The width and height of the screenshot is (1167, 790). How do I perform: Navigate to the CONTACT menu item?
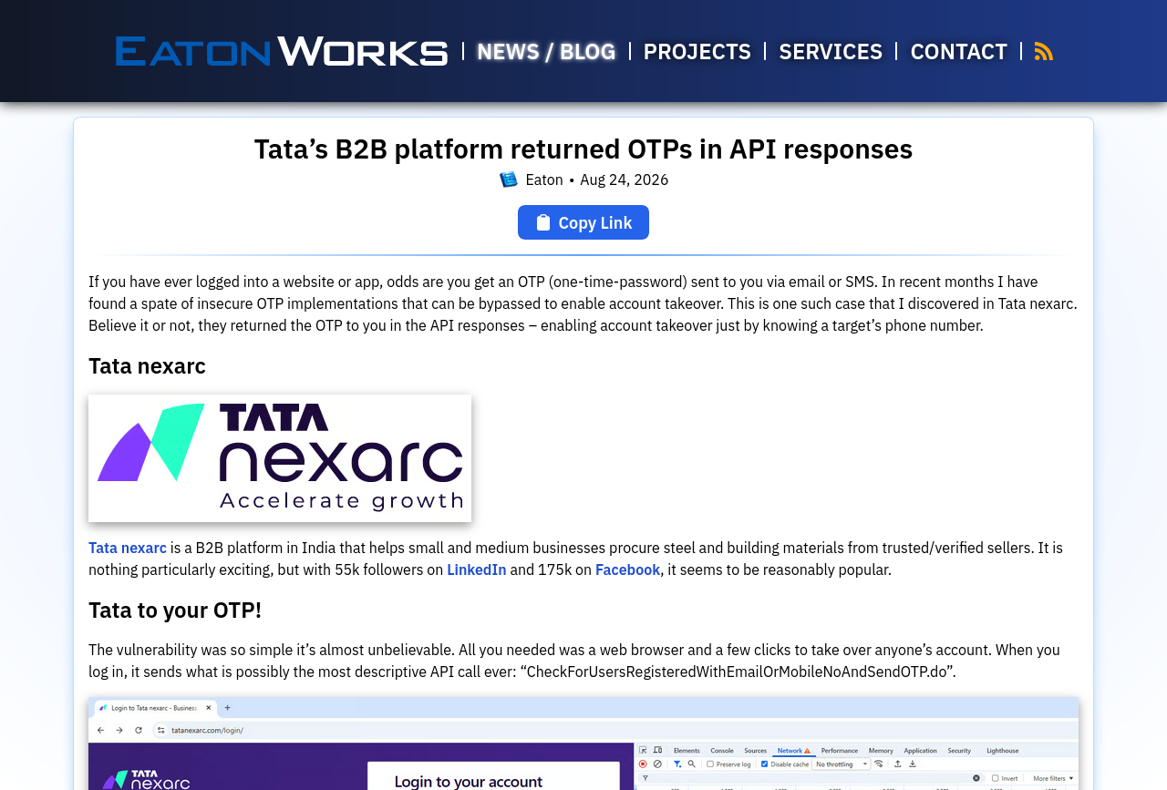pos(959,52)
